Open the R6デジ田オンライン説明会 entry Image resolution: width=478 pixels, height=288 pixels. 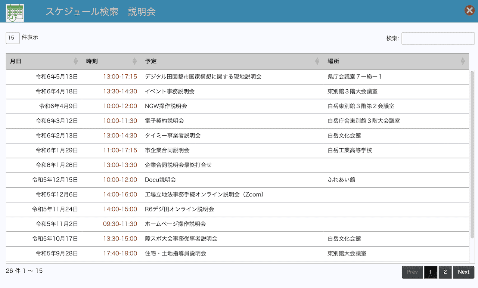click(x=179, y=209)
